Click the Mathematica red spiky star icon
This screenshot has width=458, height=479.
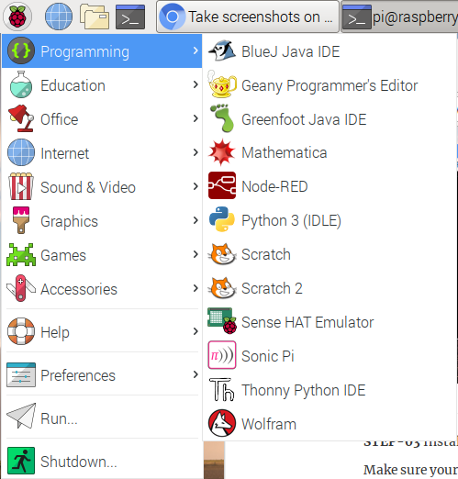point(222,152)
